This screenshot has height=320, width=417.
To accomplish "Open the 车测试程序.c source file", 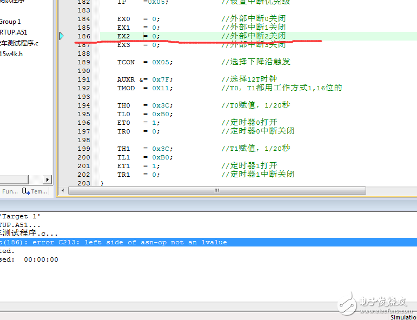I will (19, 43).
